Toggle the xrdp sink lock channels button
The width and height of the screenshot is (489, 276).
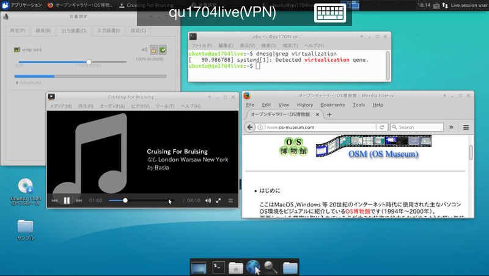[x=154, y=50]
